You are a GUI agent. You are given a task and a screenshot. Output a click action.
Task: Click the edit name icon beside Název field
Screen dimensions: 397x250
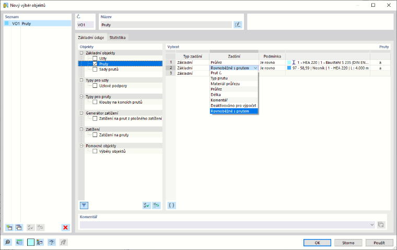(238, 25)
